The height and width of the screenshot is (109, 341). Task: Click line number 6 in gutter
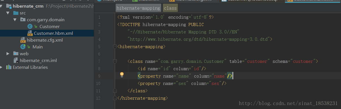coord(99,54)
